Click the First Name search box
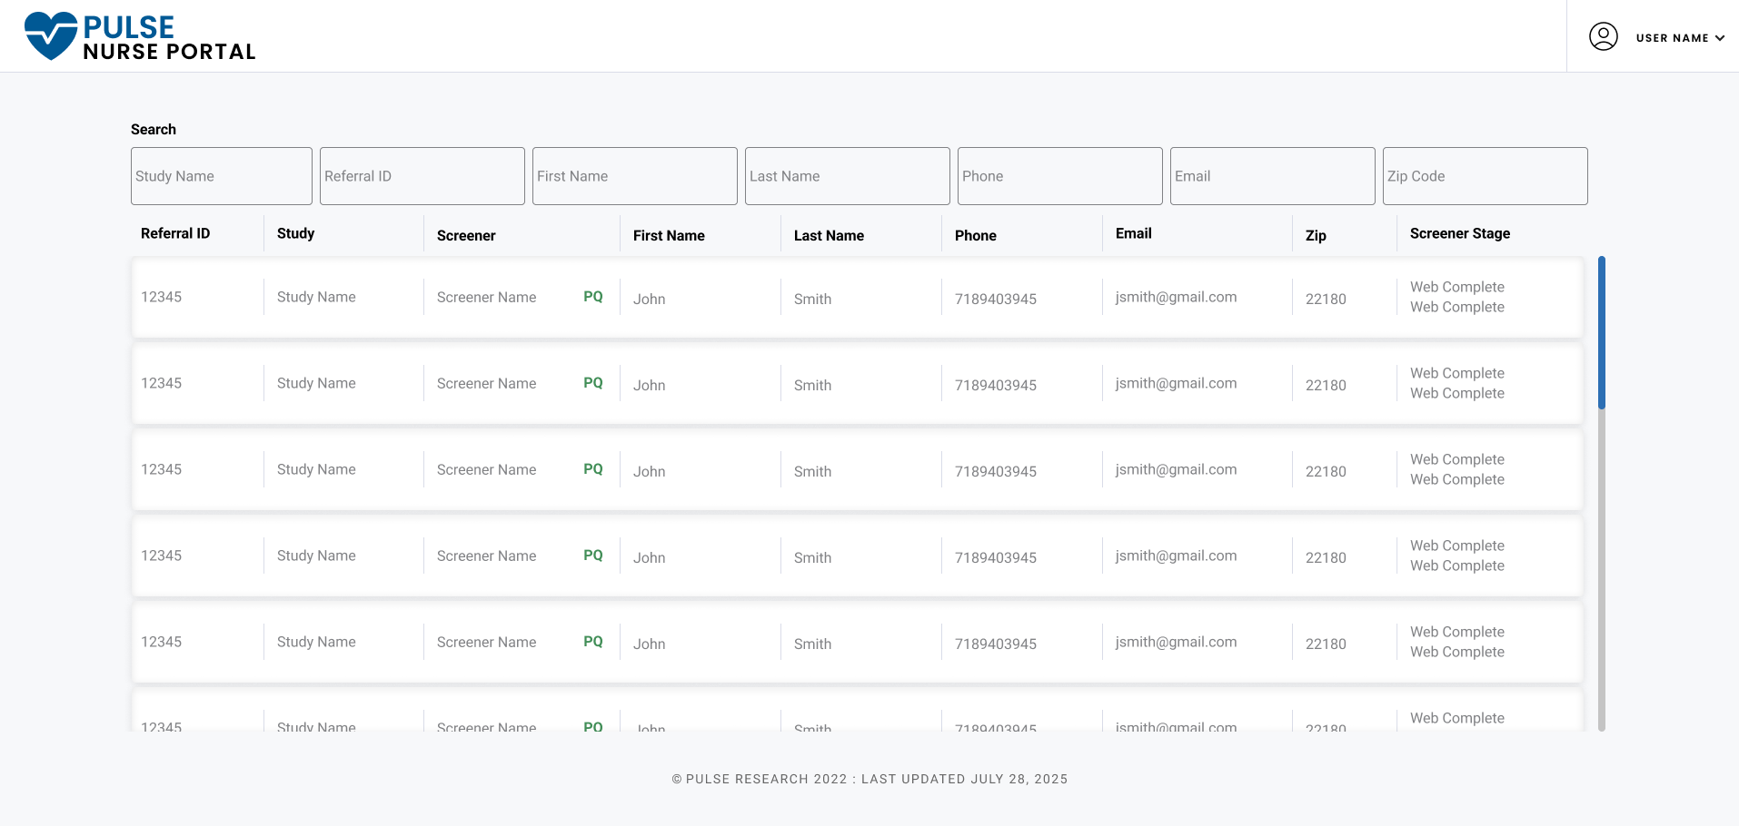The width and height of the screenshot is (1739, 826). (x=635, y=176)
